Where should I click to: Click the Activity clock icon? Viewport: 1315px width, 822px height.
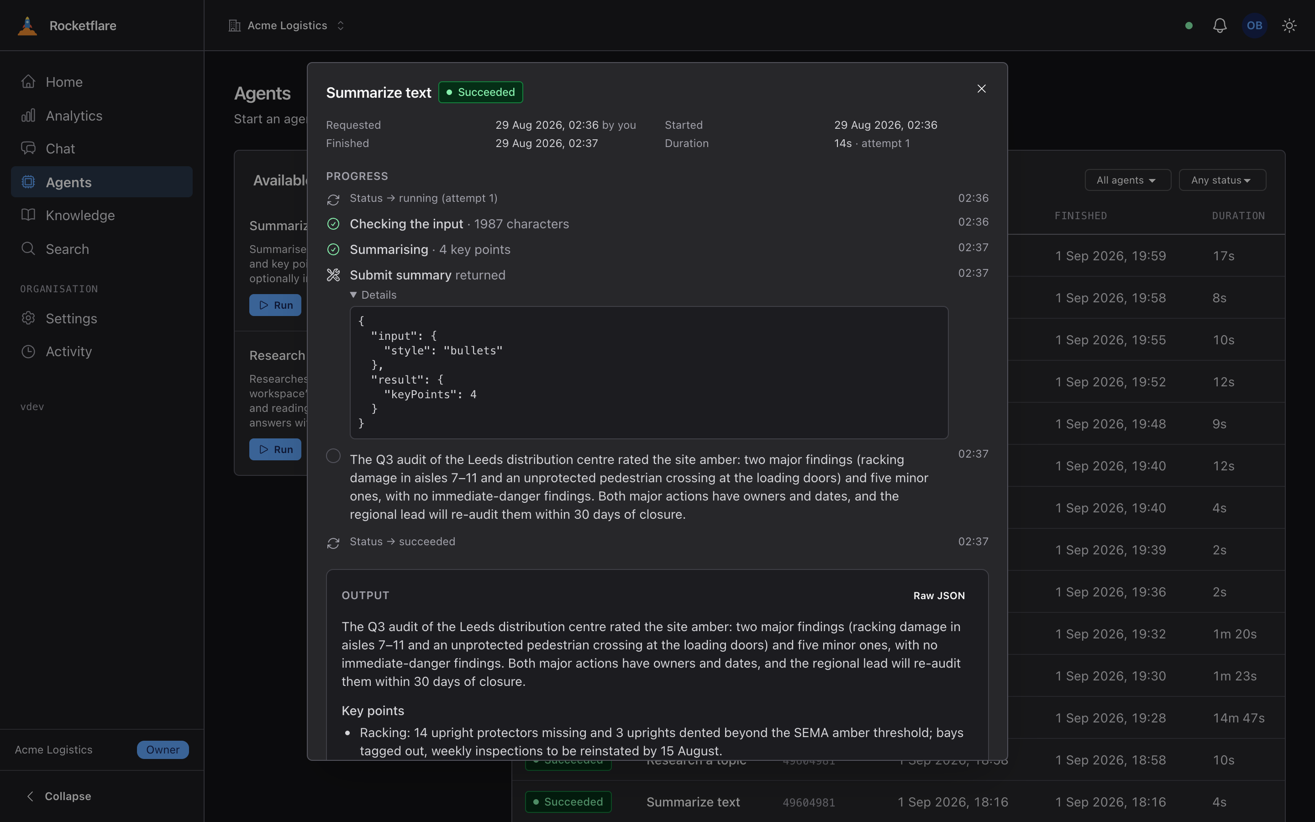(x=28, y=351)
